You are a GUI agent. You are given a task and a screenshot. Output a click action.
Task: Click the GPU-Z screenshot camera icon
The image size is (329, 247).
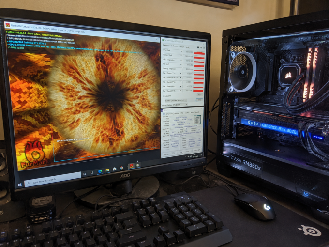198,47
